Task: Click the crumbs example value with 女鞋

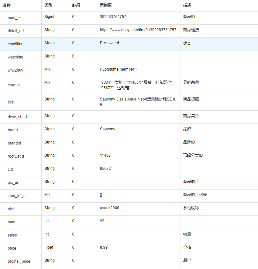Action: pos(137,85)
